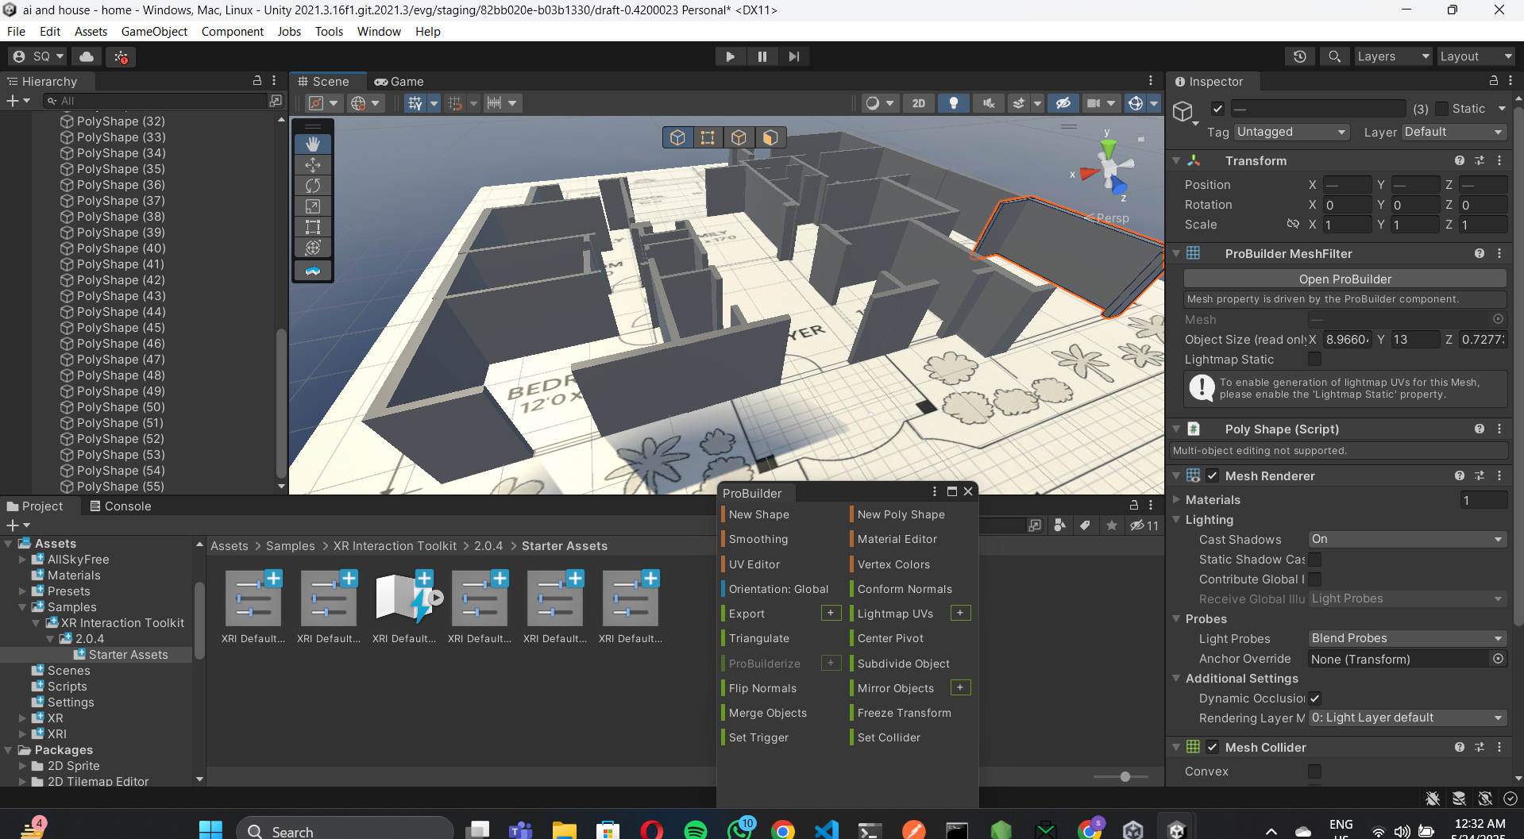The image size is (1524, 839).
Task: Select ProBuilder Vertex selection mode
Action: click(x=708, y=137)
